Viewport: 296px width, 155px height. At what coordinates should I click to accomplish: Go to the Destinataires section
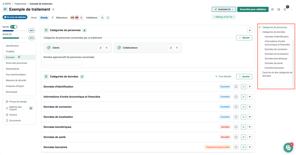(12, 69)
